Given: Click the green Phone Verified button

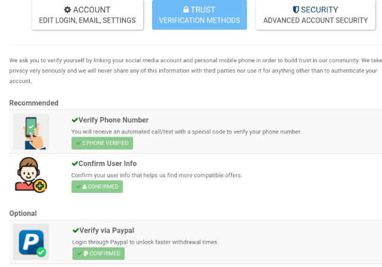Looking at the screenshot, I should (x=102, y=143).
